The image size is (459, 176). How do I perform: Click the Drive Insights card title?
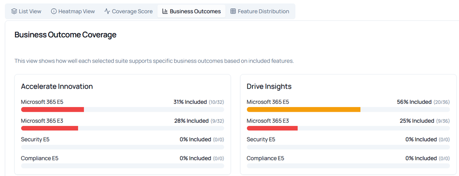(x=269, y=86)
